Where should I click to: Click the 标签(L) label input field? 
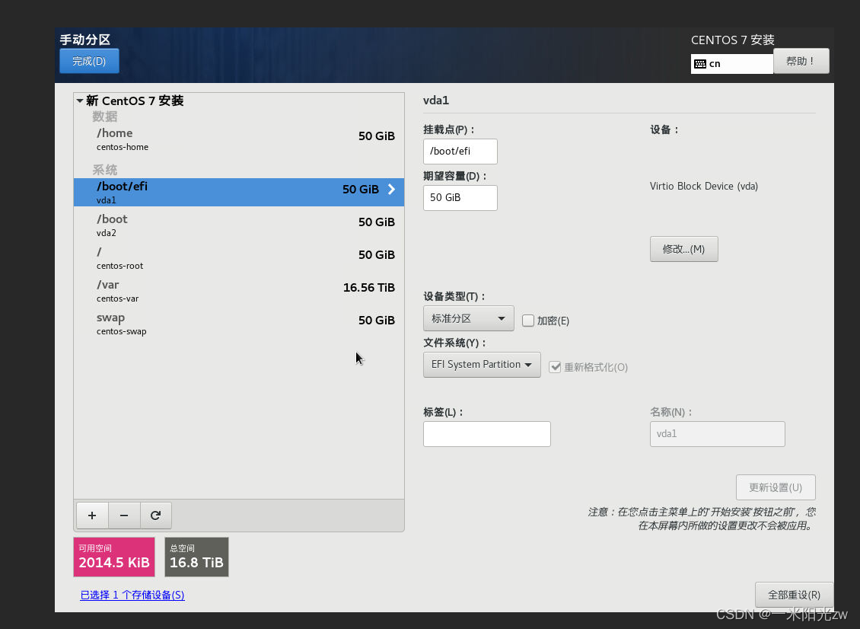pyautogui.click(x=486, y=433)
